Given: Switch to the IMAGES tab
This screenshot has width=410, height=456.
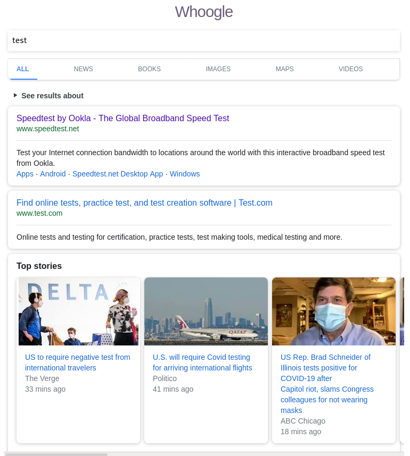Looking at the screenshot, I should tap(218, 69).
